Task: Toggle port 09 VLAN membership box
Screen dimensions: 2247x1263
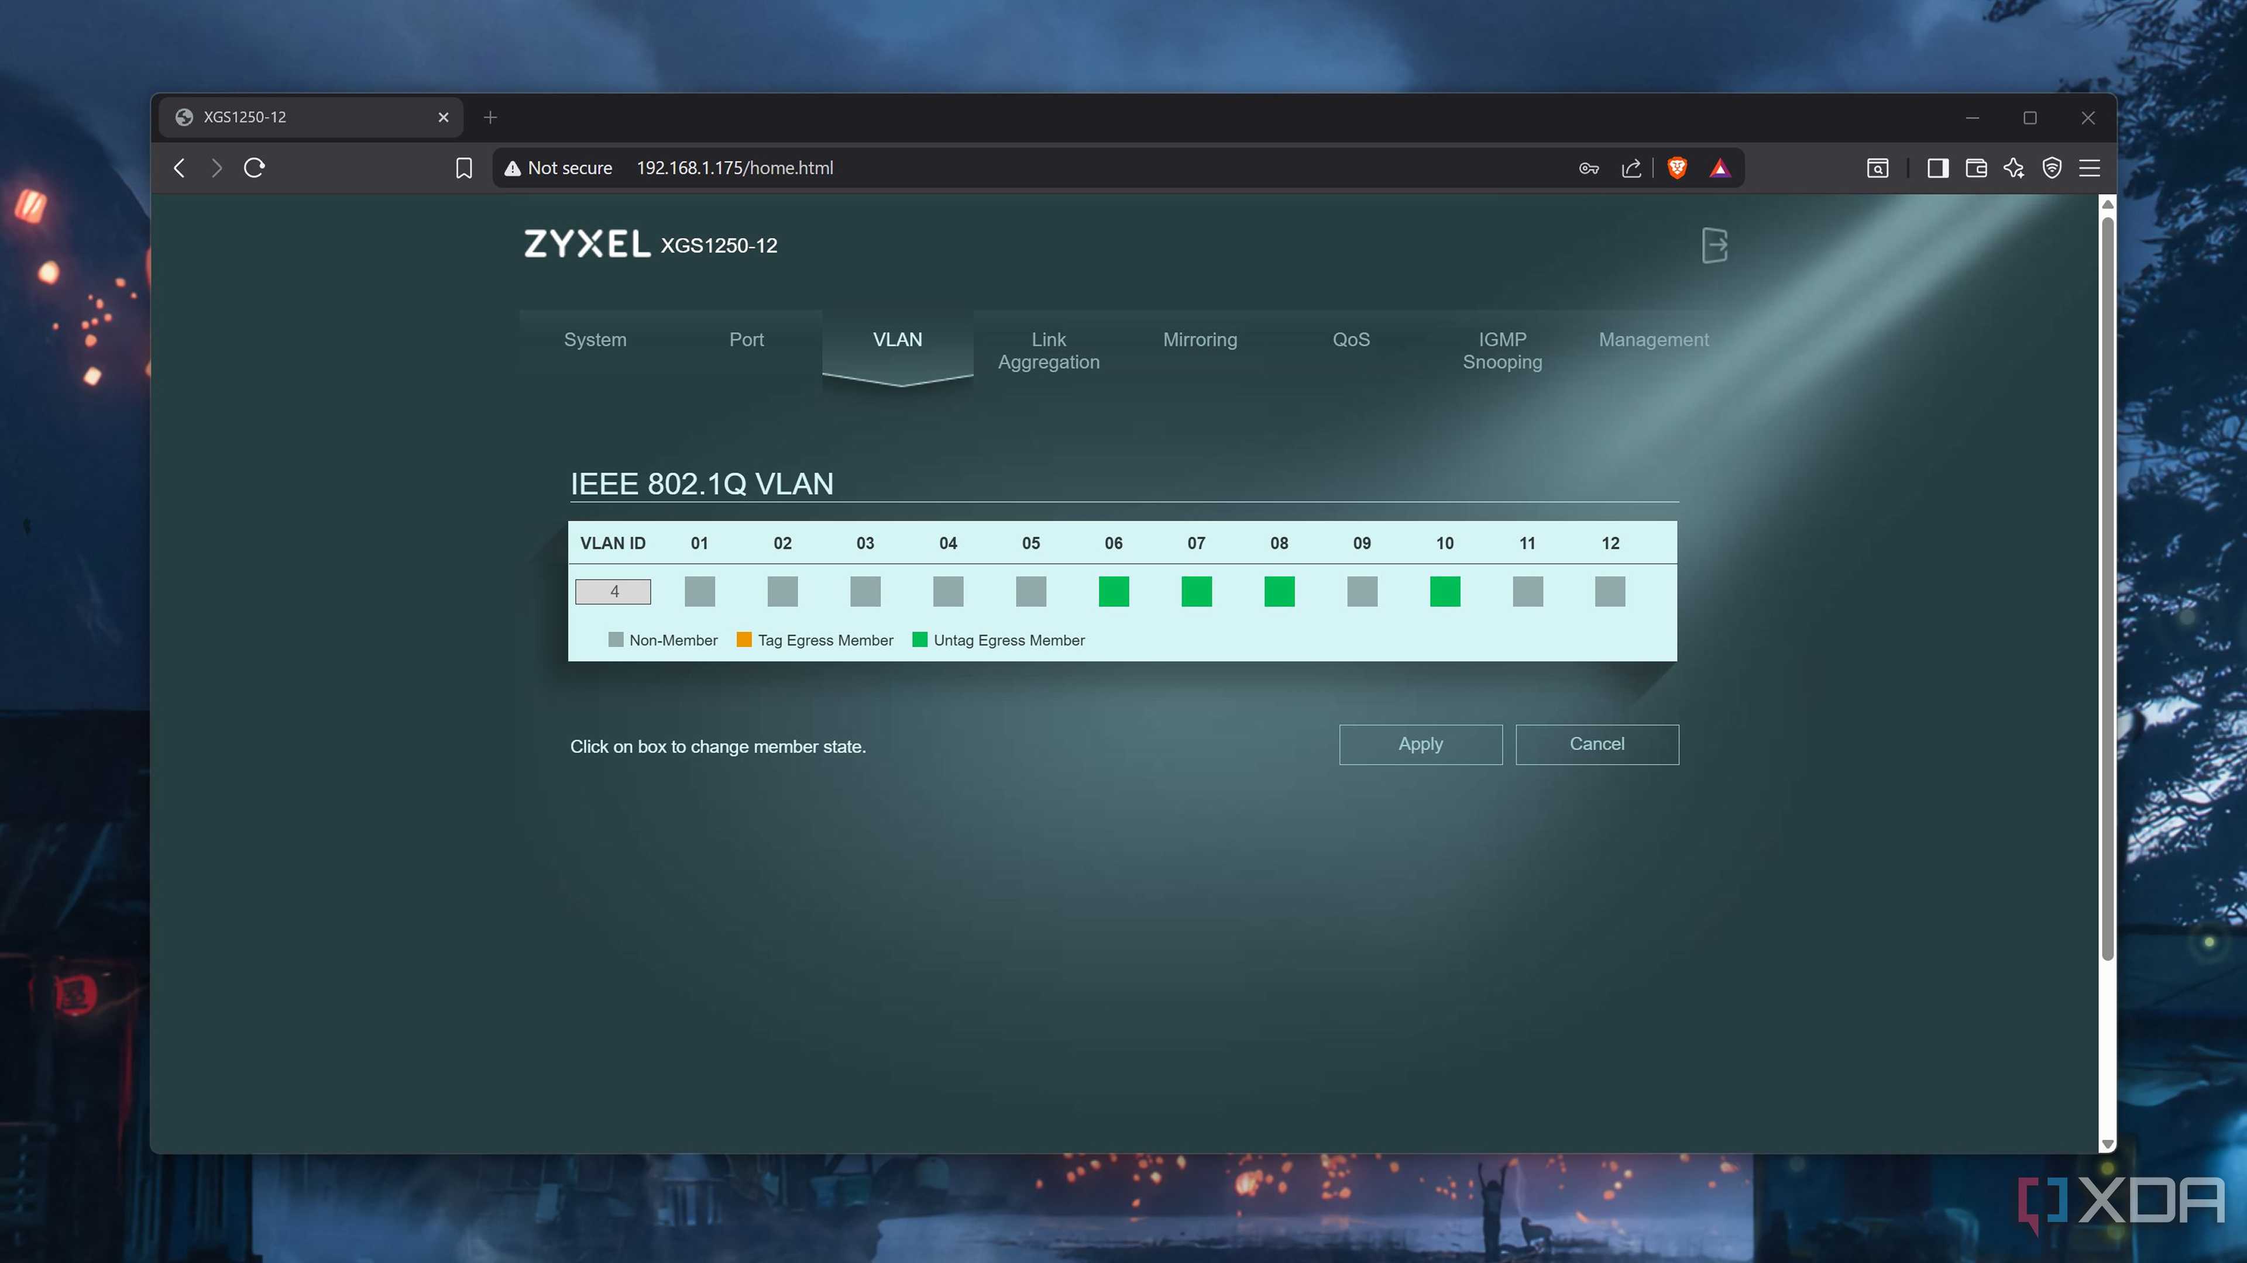Action: (1362, 591)
